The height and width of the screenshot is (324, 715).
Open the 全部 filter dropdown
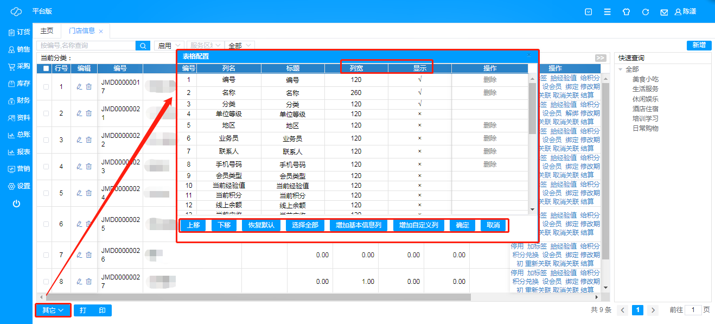(x=240, y=46)
